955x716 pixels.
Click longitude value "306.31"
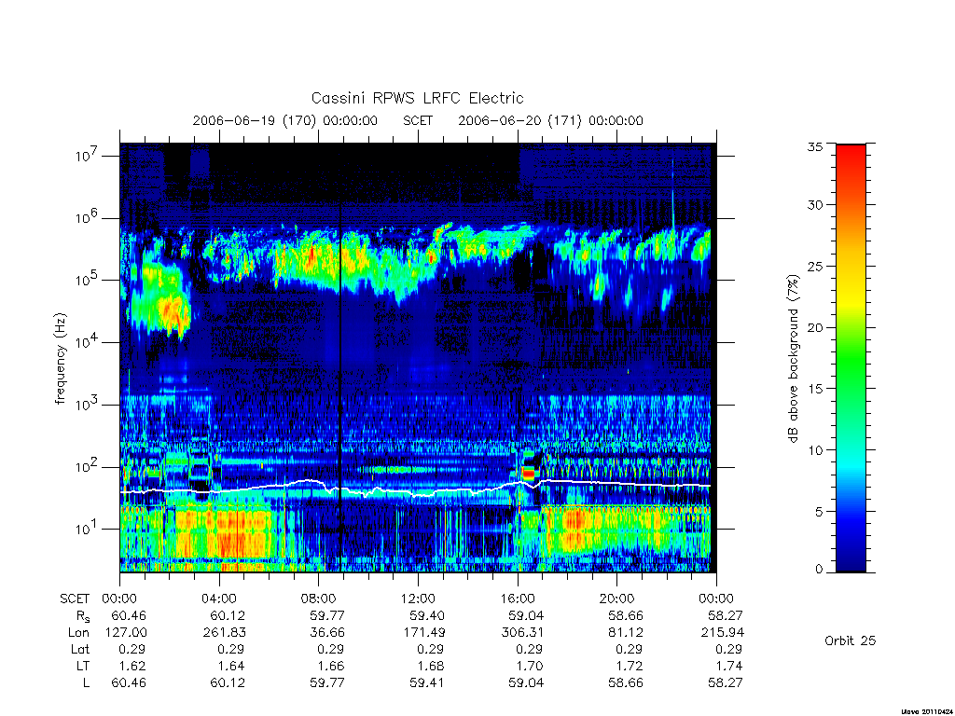(x=522, y=633)
